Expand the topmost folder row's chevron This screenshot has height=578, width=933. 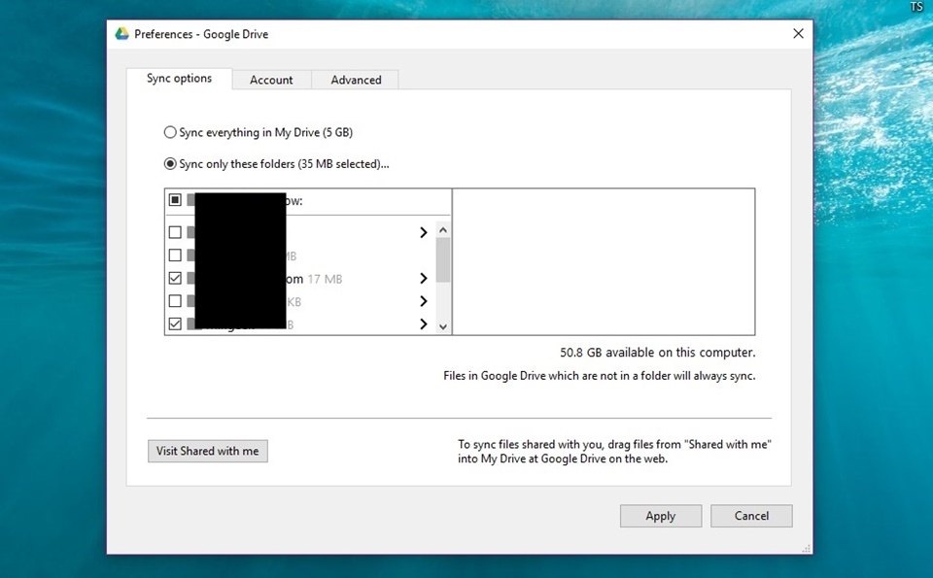coord(423,232)
